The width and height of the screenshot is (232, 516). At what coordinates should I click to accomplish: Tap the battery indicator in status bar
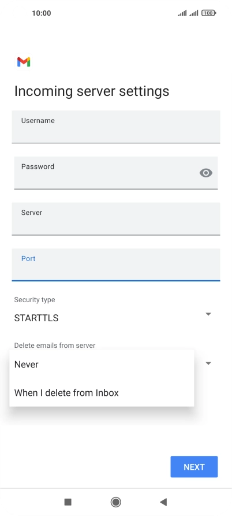[x=208, y=13]
